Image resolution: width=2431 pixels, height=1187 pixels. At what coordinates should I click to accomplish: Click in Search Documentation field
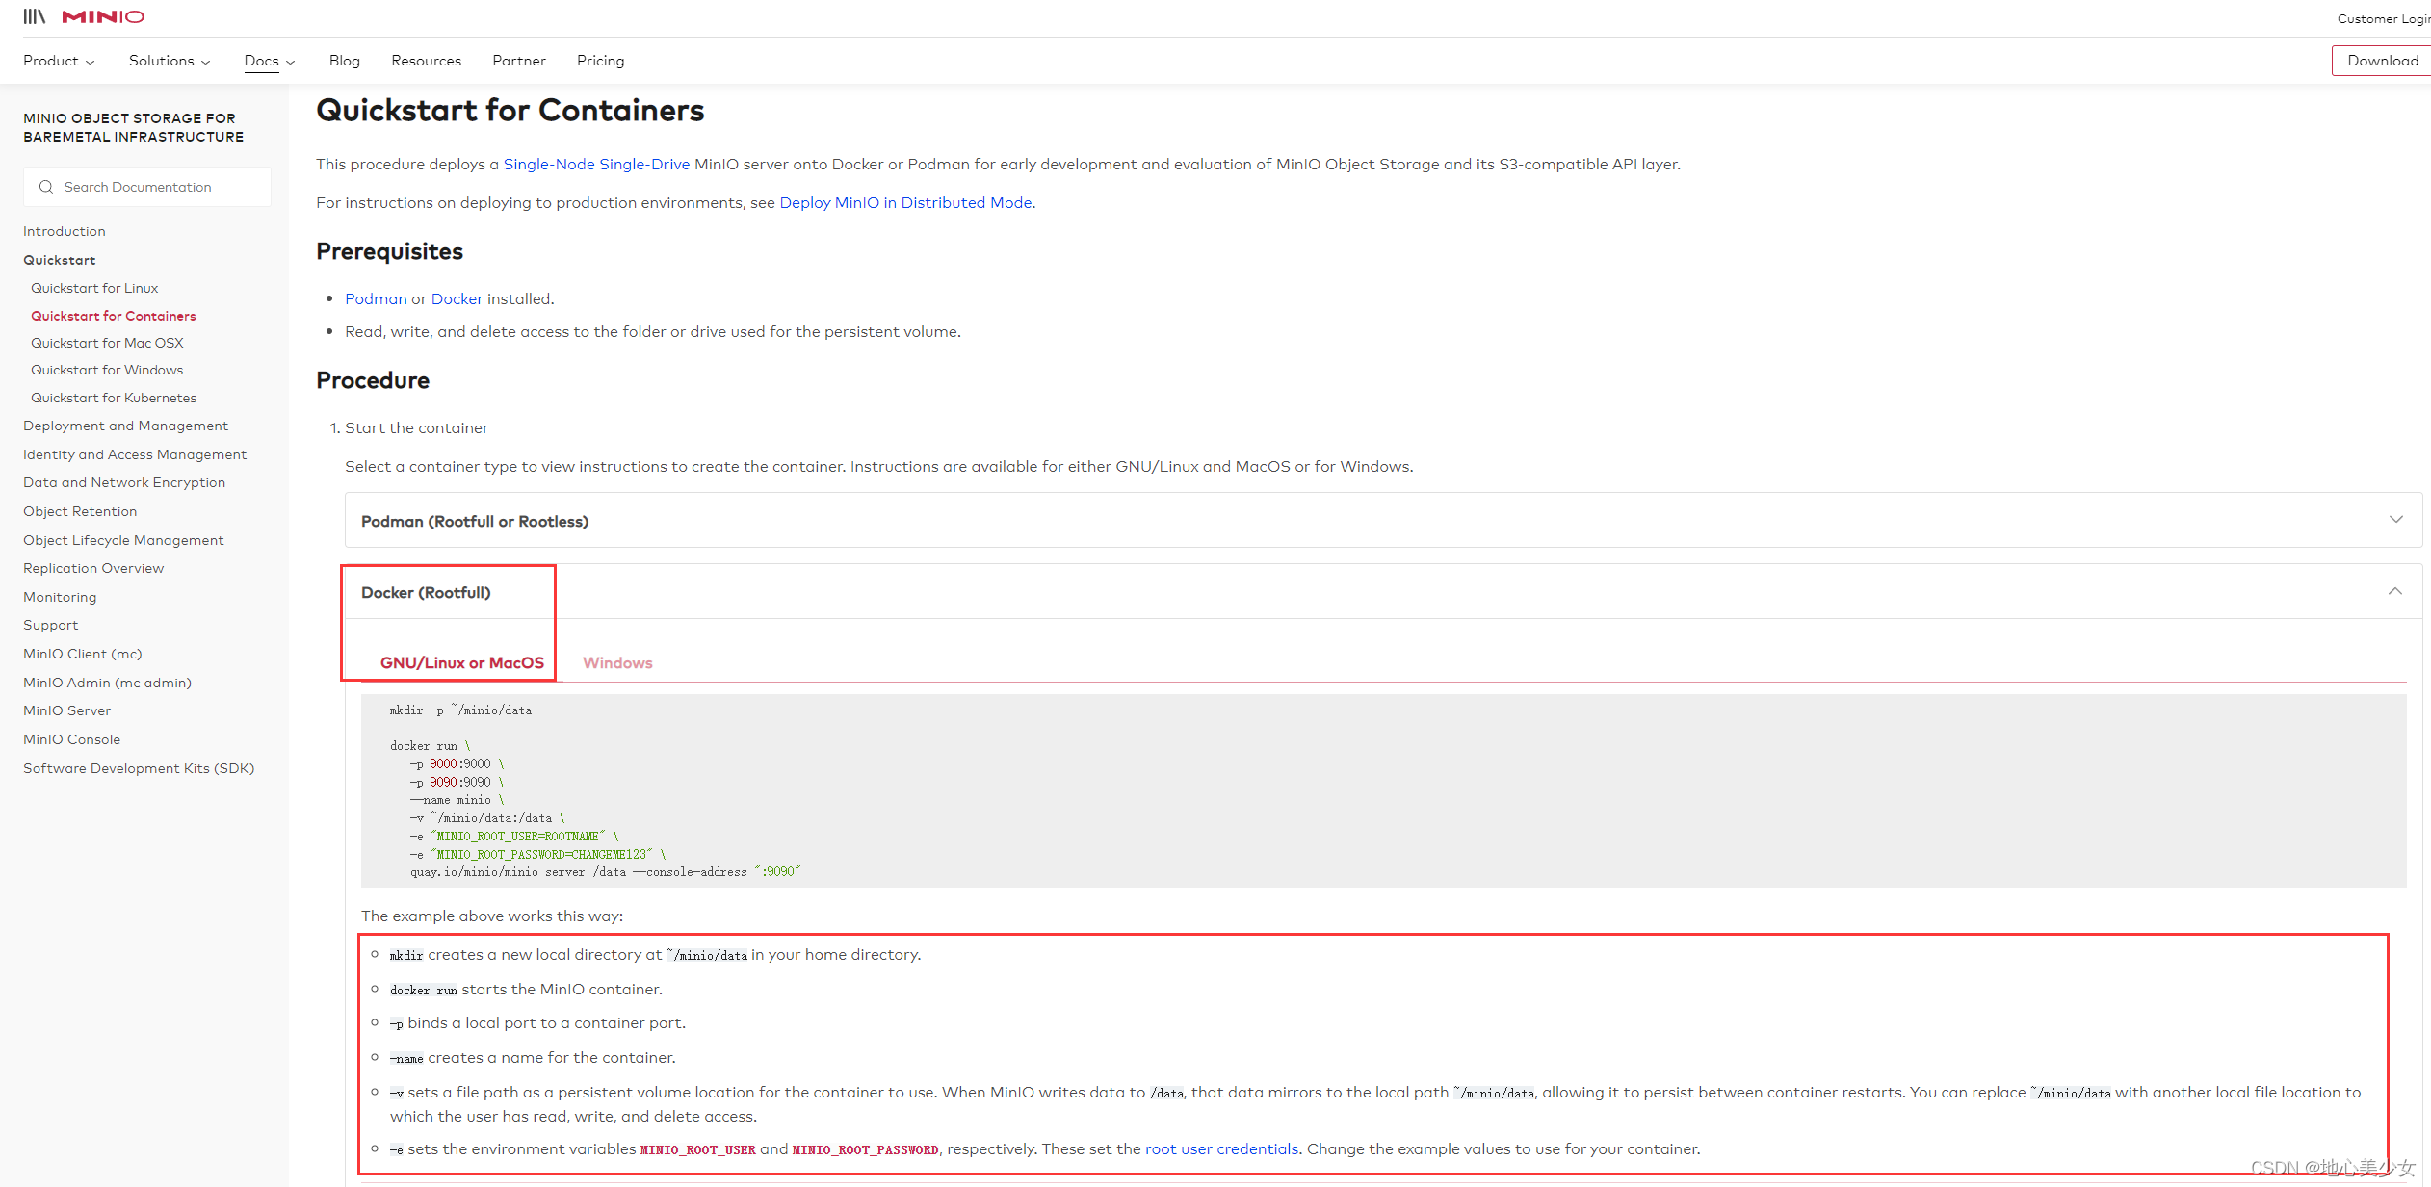(154, 187)
